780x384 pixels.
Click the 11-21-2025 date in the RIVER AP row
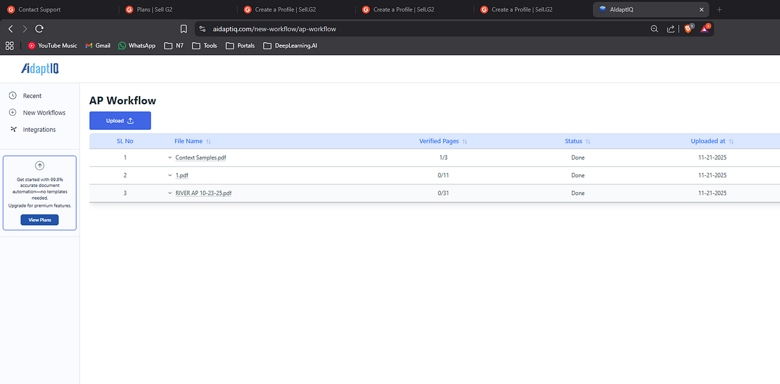coord(712,193)
